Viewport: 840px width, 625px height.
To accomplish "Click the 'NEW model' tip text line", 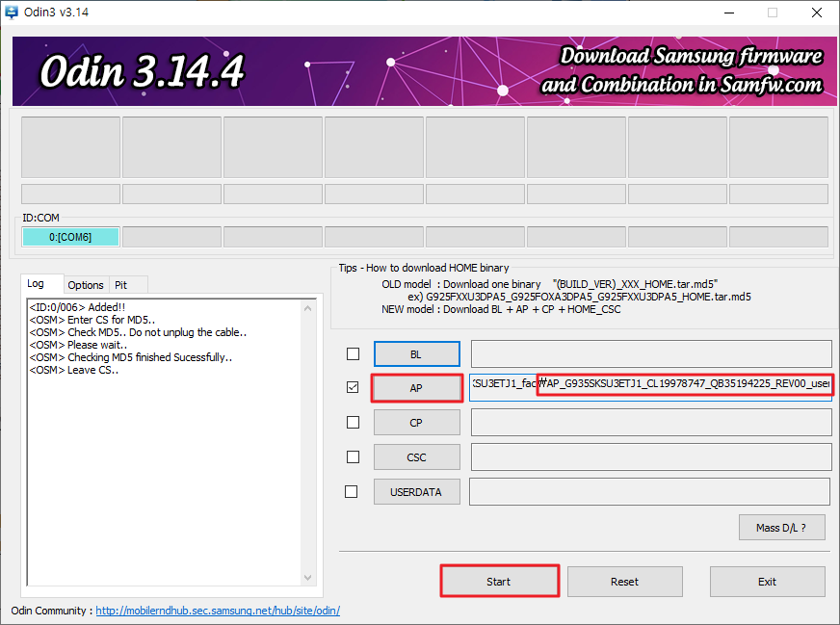I will [x=501, y=309].
